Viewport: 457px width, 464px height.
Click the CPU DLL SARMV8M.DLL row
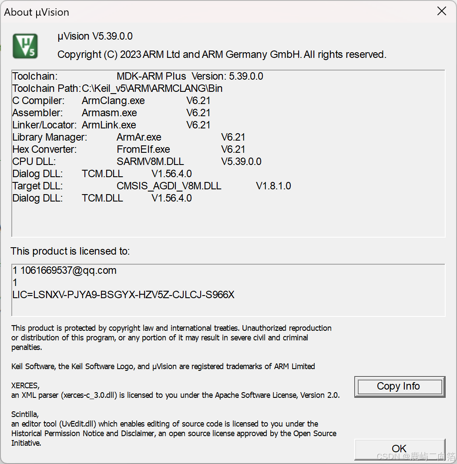pos(137,161)
